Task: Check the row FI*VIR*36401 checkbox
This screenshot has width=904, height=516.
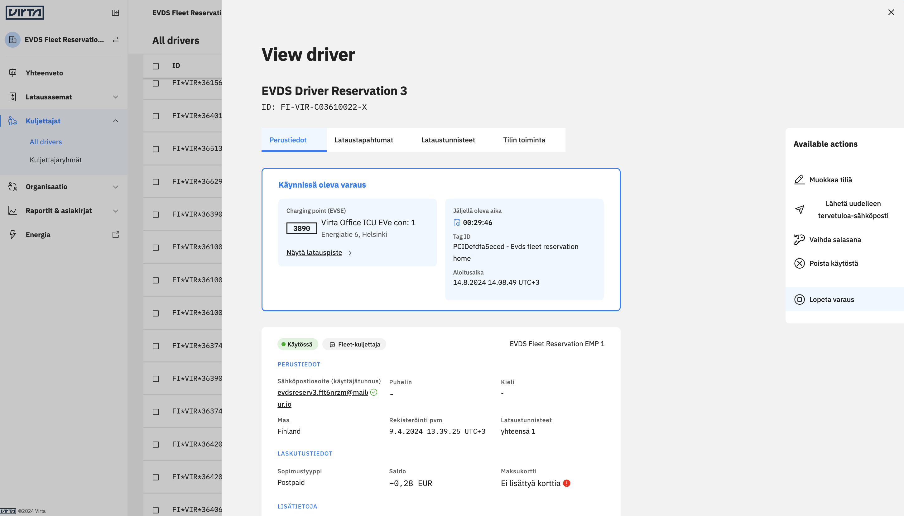Action: 156,116
